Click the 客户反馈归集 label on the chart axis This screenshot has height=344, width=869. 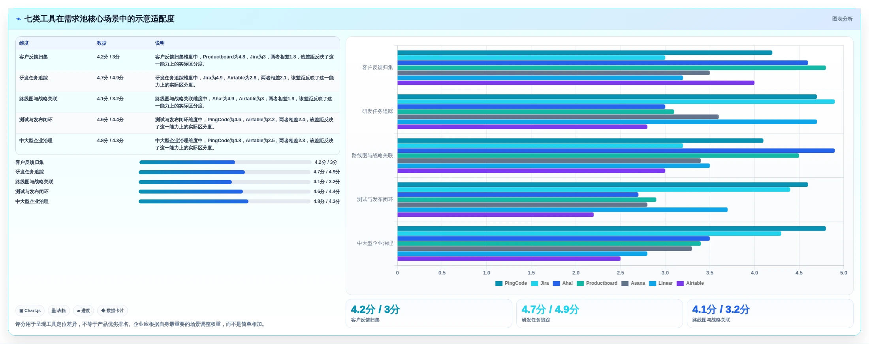[x=378, y=68]
